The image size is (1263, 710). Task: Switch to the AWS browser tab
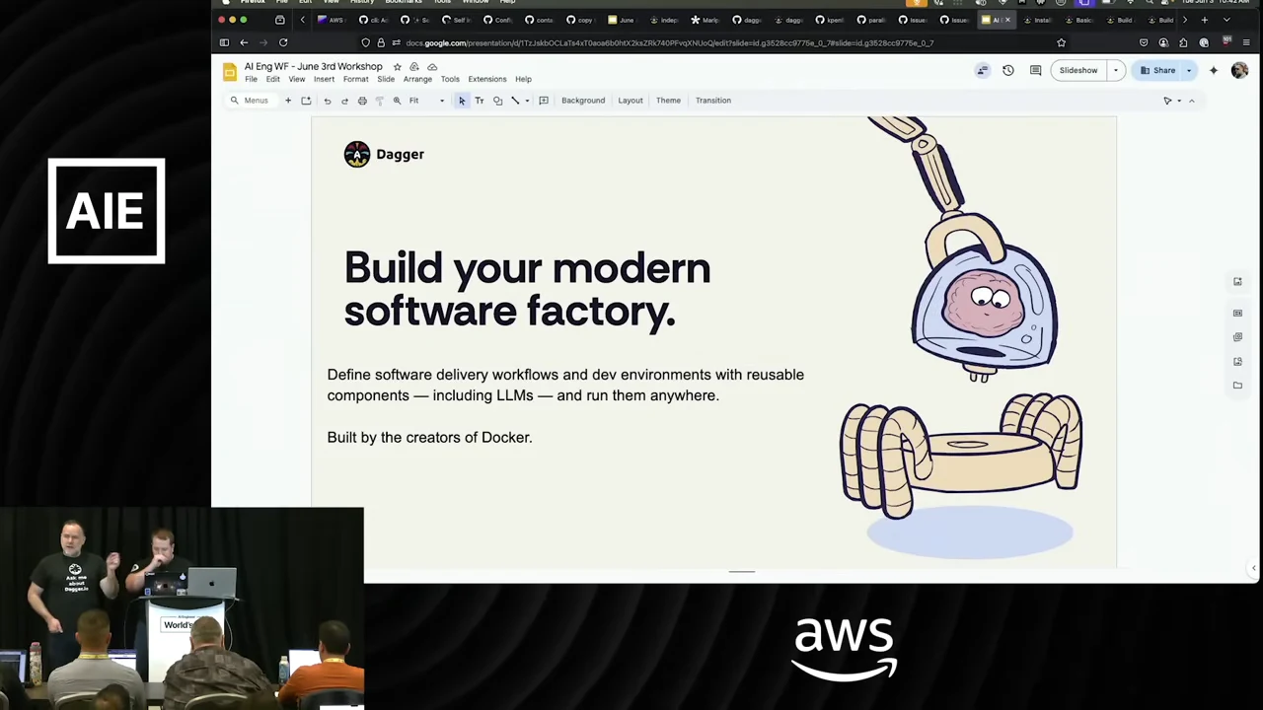[x=332, y=20]
